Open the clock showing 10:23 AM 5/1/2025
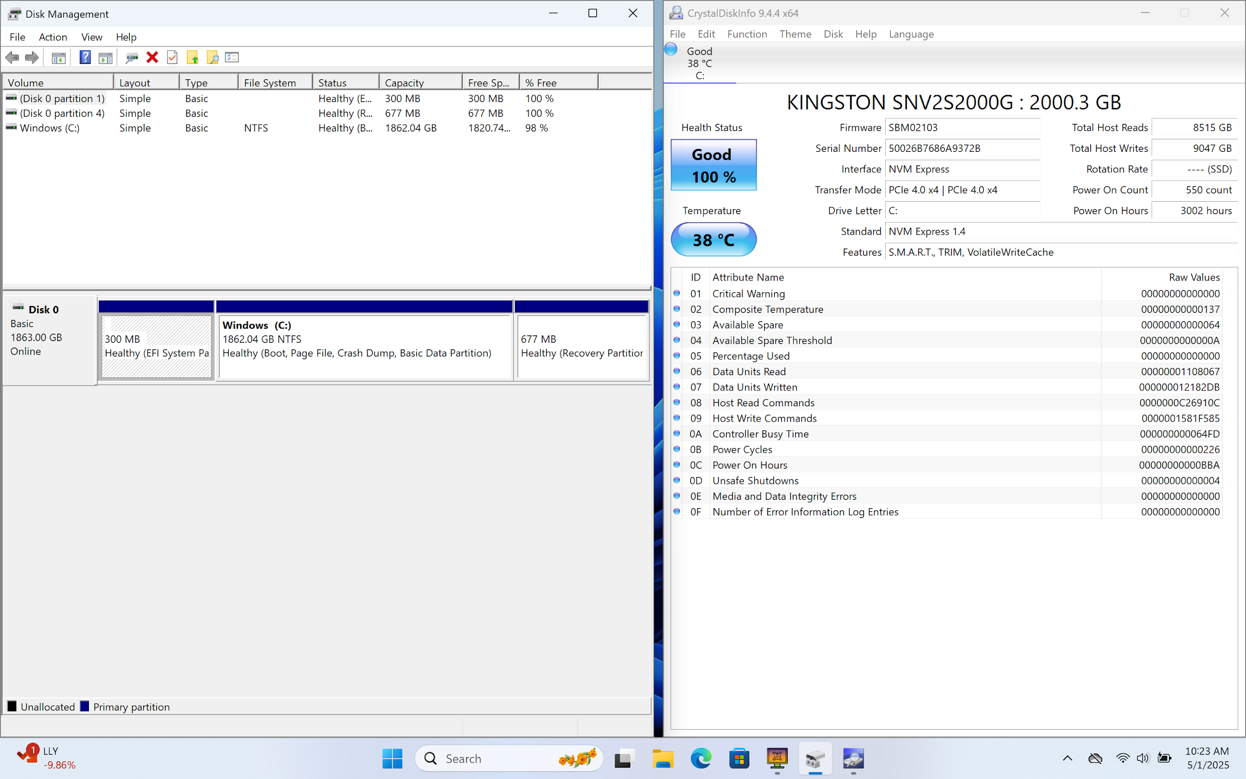The image size is (1246, 779). tap(1207, 758)
